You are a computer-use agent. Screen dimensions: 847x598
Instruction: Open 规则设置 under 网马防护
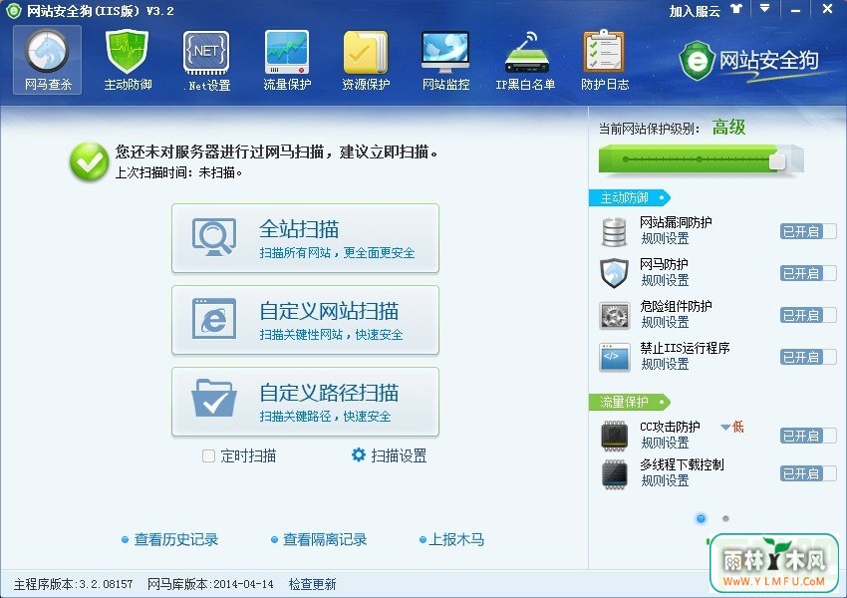pos(665,280)
